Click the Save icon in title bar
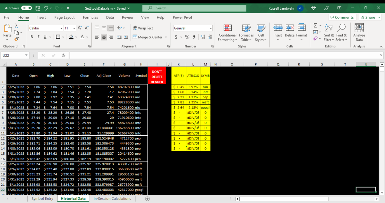This screenshot has height=203, width=385. pyautogui.click(x=38, y=8)
